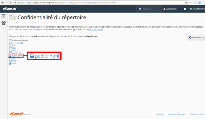
Task: Select the etc folder name
Action: (14, 45)
